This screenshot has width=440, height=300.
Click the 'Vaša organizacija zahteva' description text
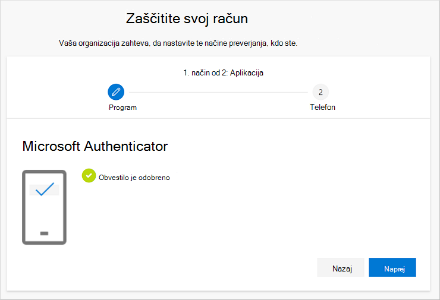coord(178,43)
